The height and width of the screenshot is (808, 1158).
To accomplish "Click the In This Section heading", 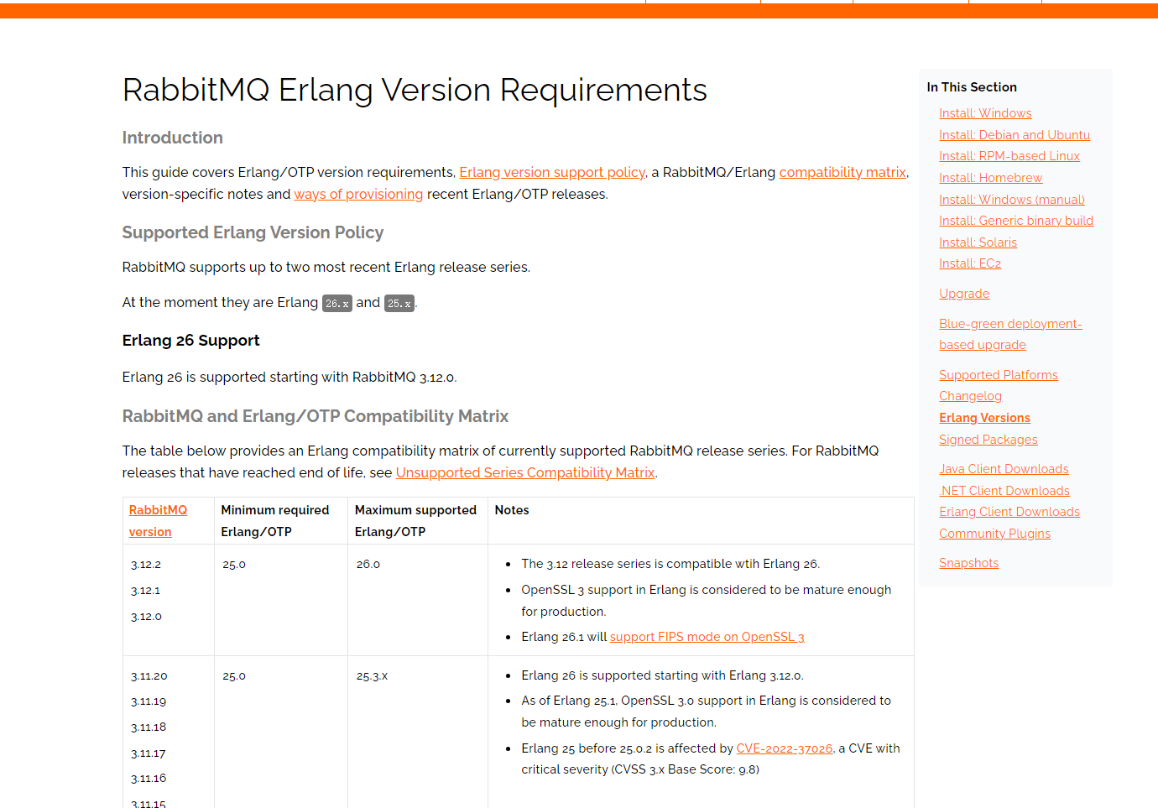I will (x=972, y=87).
